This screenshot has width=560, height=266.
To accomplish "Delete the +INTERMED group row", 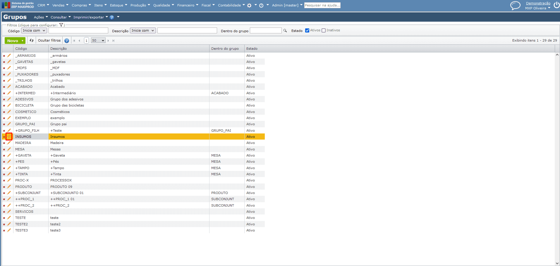I will 4,93.
